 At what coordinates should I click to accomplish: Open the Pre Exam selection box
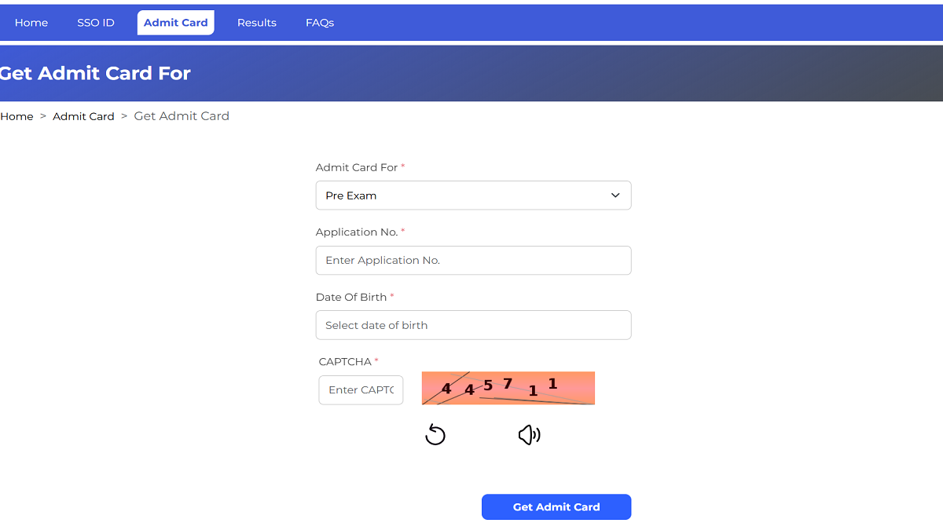pos(473,196)
